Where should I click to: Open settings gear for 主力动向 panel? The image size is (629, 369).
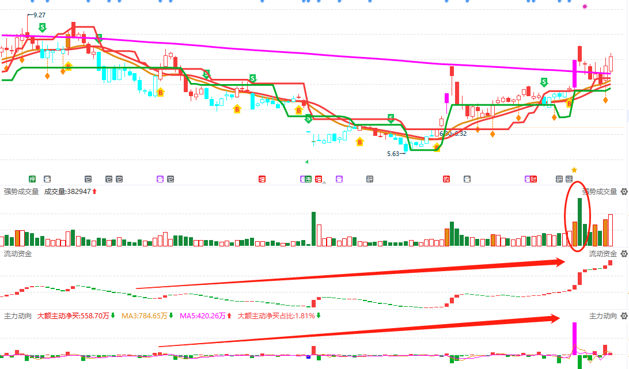[624, 316]
